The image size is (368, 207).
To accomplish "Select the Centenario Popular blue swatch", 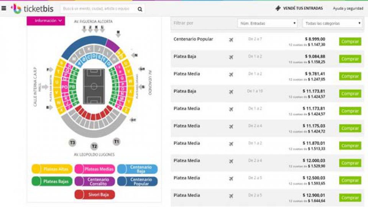I will (x=137, y=181).
